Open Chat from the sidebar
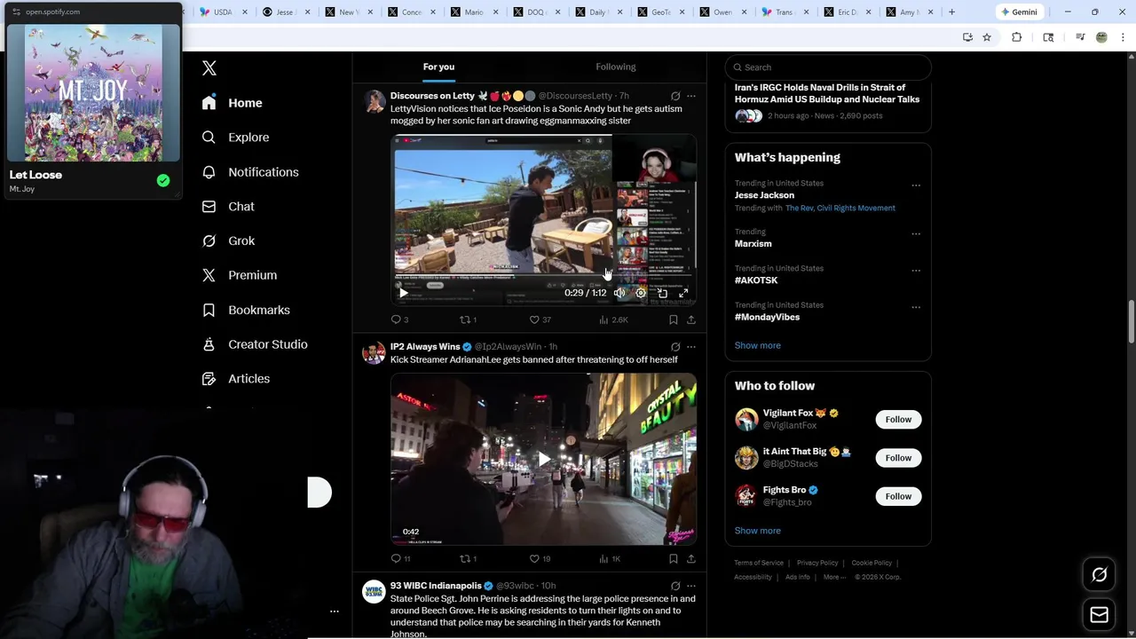Image resolution: width=1136 pixels, height=639 pixels. pyautogui.click(x=228, y=207)
